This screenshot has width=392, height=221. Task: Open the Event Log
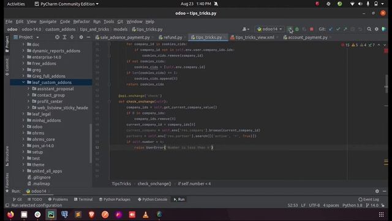click(x=369, y=200)
